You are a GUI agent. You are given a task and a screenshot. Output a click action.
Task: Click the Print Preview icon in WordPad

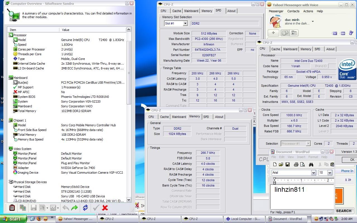point(302,164)
